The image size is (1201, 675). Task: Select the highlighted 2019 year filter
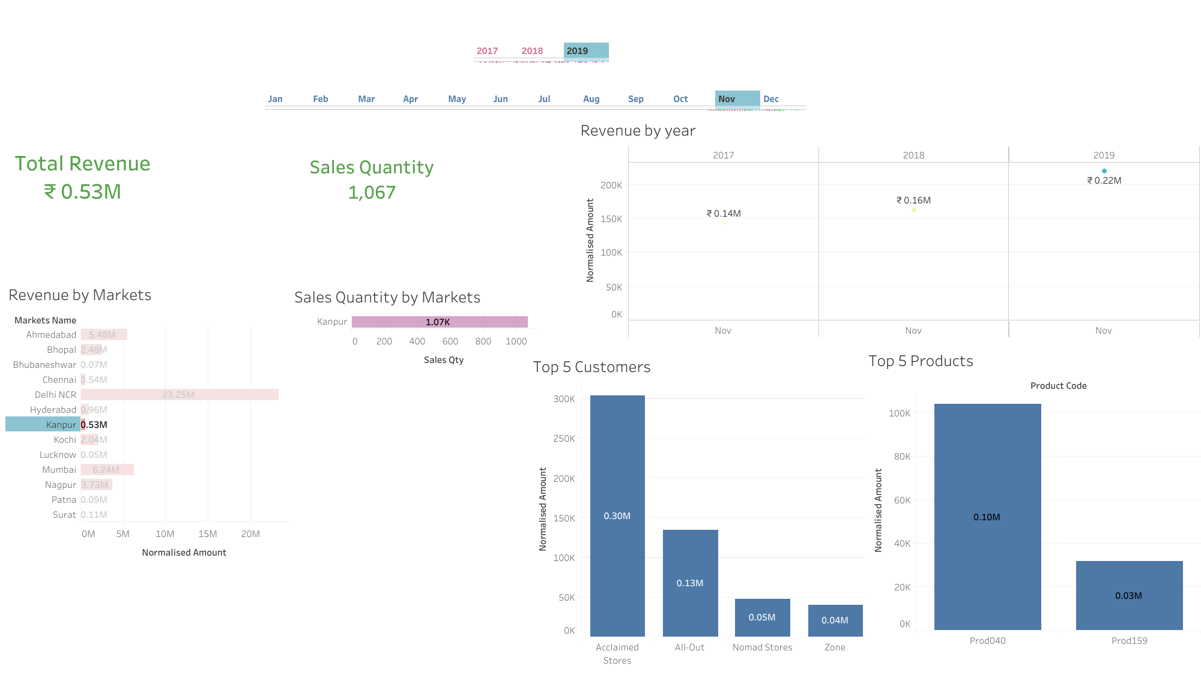(586, 51)
